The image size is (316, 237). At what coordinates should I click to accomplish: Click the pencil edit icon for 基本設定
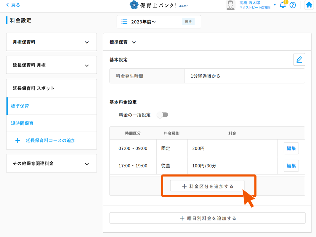299,60
